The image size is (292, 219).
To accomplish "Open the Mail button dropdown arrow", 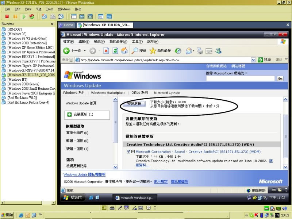I will point(193,51).
